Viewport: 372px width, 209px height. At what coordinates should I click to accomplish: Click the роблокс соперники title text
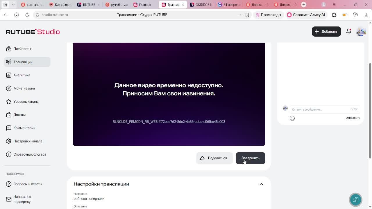[x=89, y=199]
